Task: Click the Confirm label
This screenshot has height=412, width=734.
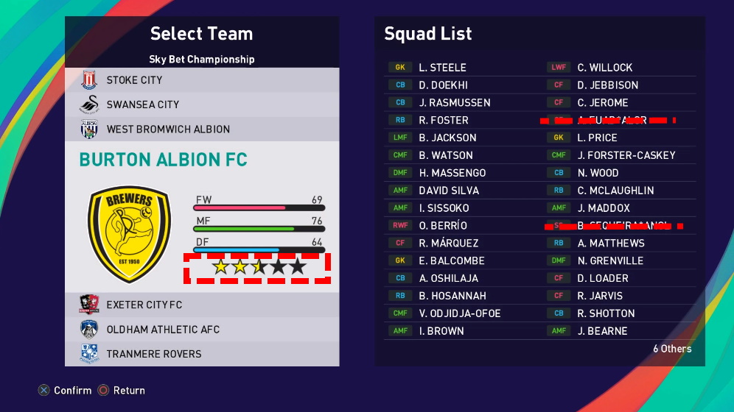Action: tap(72, 391)
